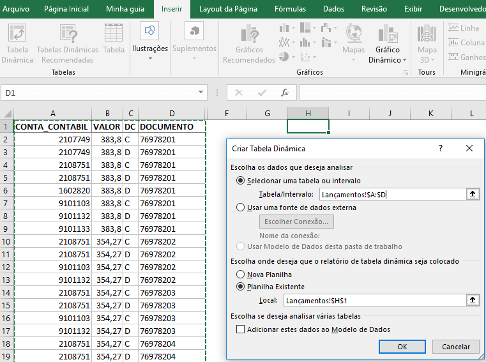
Task: Check Adicionar estes dados ao Modelo de Dados
Action: (241, 329)
